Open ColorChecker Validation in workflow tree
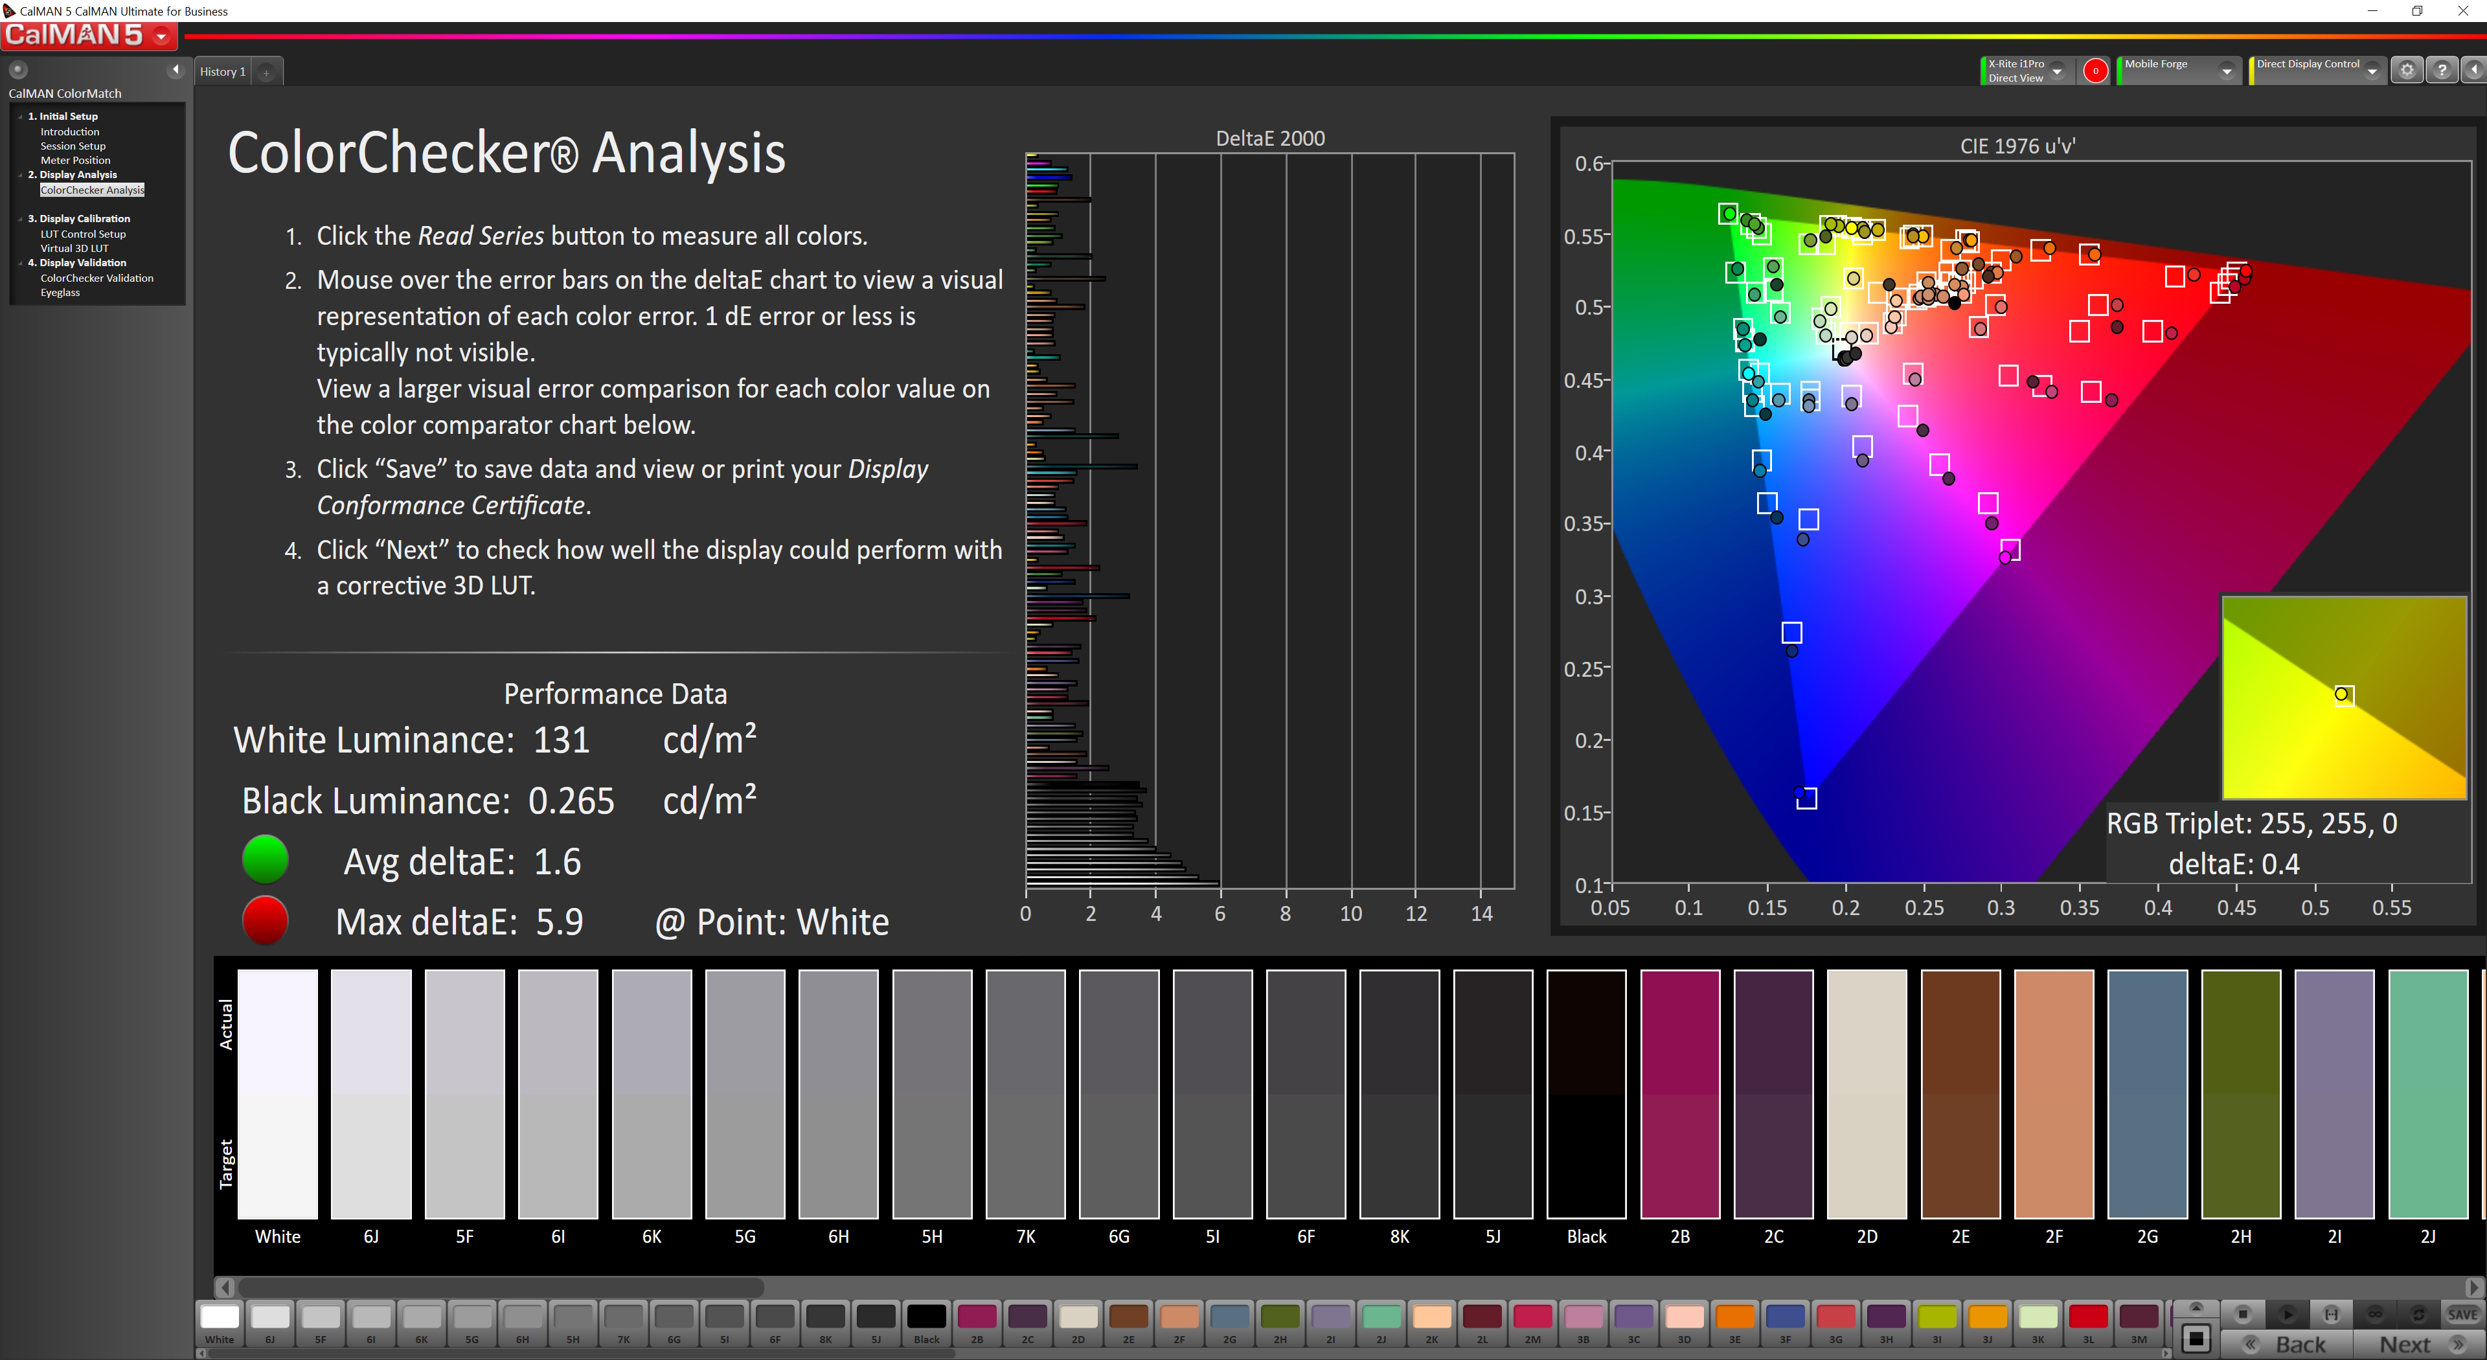 click(x=97, y=278)
